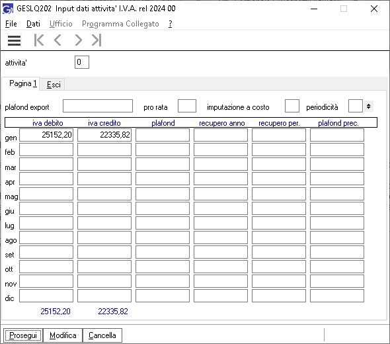The height and width of the screenshot is (344, 390).
Task: Select the imputazione a costo box
Action: [292, 106]
